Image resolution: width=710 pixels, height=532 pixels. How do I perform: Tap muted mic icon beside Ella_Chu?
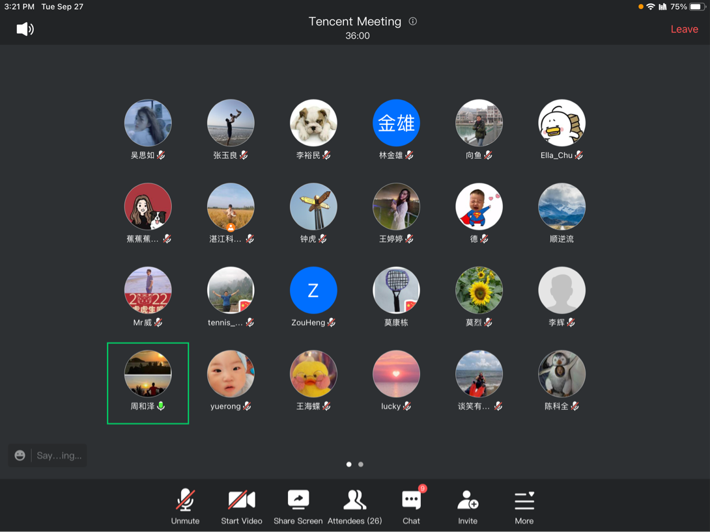tap(578, 155)
